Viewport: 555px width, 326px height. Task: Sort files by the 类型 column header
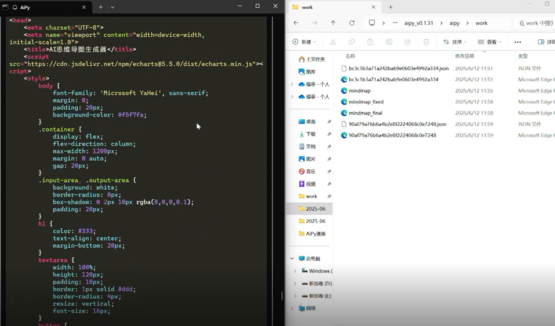point(523,56)
